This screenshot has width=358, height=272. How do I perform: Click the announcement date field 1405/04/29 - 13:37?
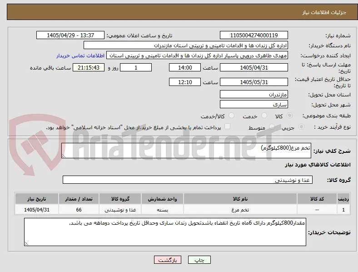click(70, 35)
